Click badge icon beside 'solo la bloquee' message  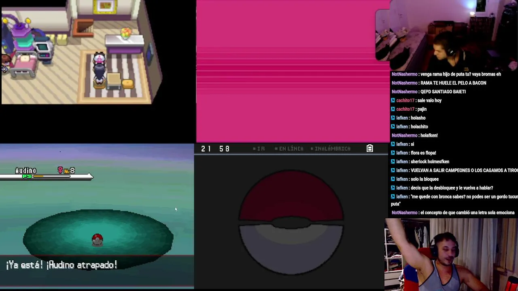[393, 179]
